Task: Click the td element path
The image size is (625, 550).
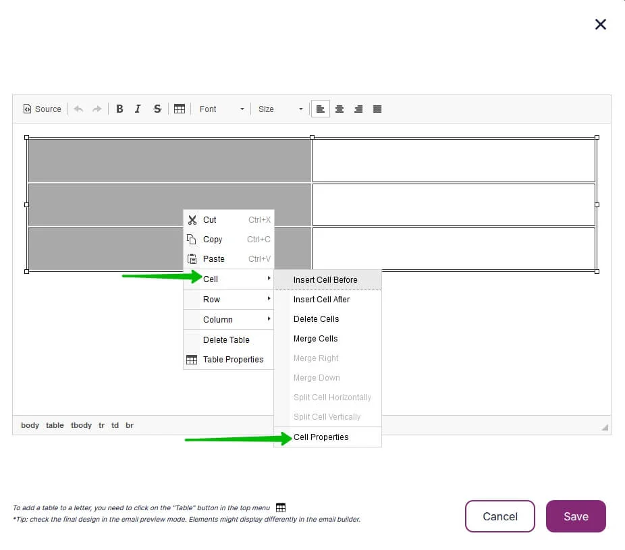Action: coord(115,425)
